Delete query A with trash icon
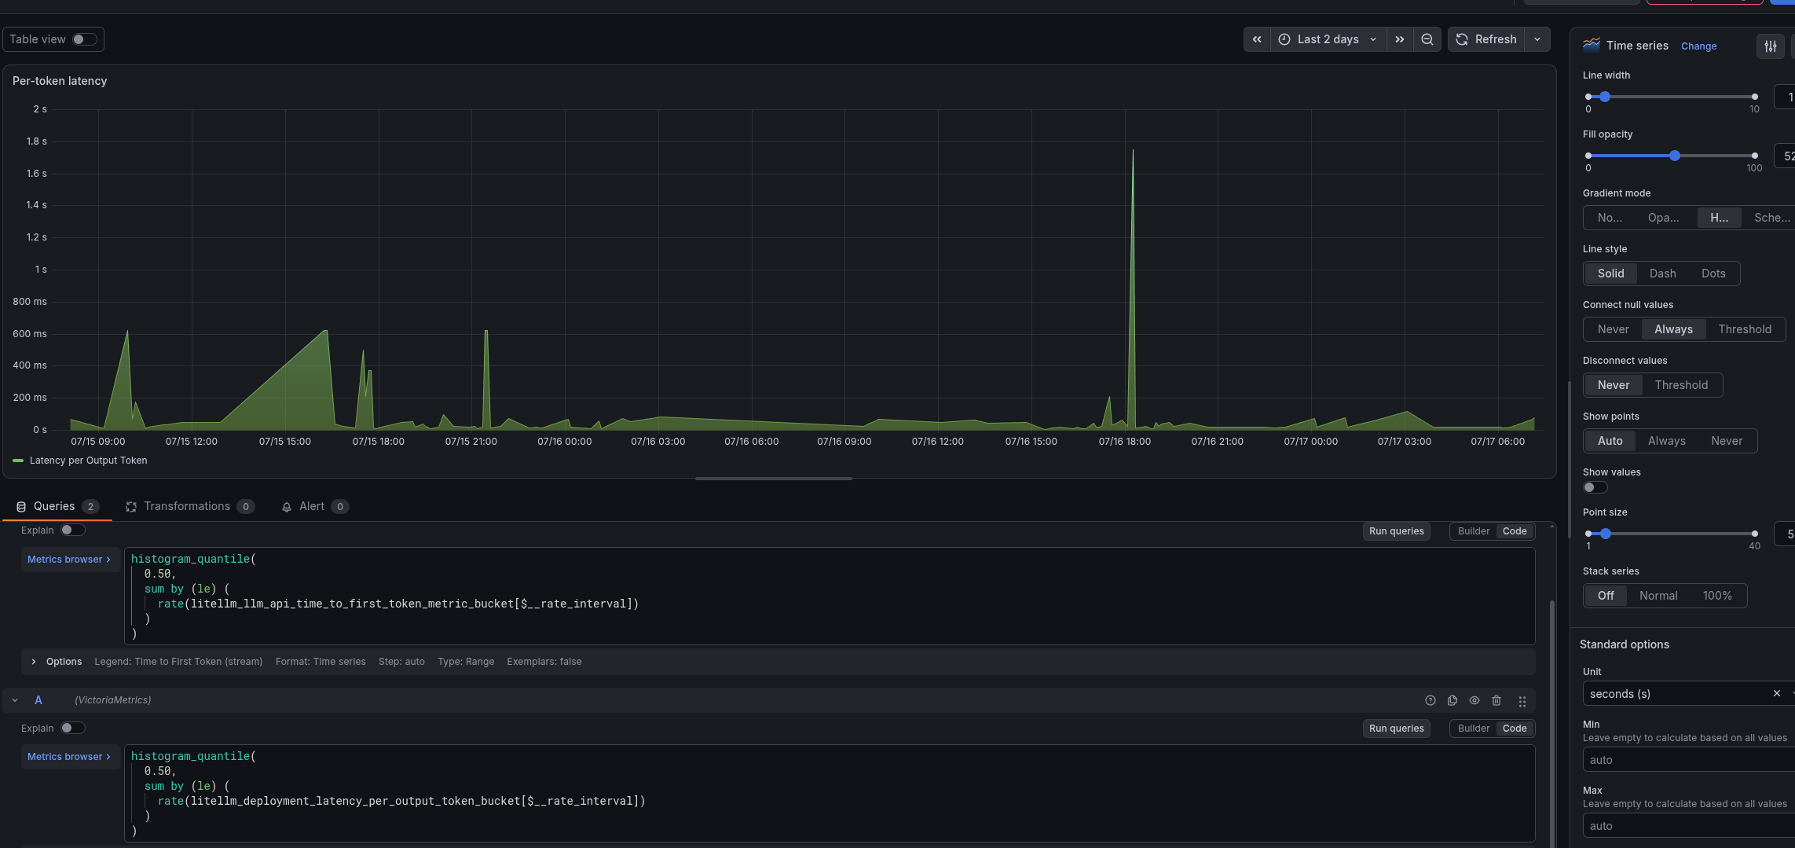This screenshot has width=1795, height=848. tap(1496, 700)
